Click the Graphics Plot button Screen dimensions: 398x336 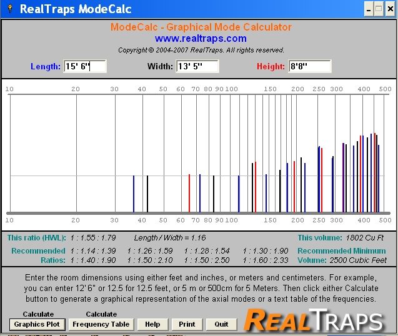pyautogui.click(x=37, y=324)
